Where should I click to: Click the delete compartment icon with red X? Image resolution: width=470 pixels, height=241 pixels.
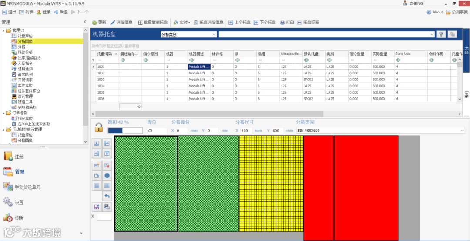coord(107,165)
